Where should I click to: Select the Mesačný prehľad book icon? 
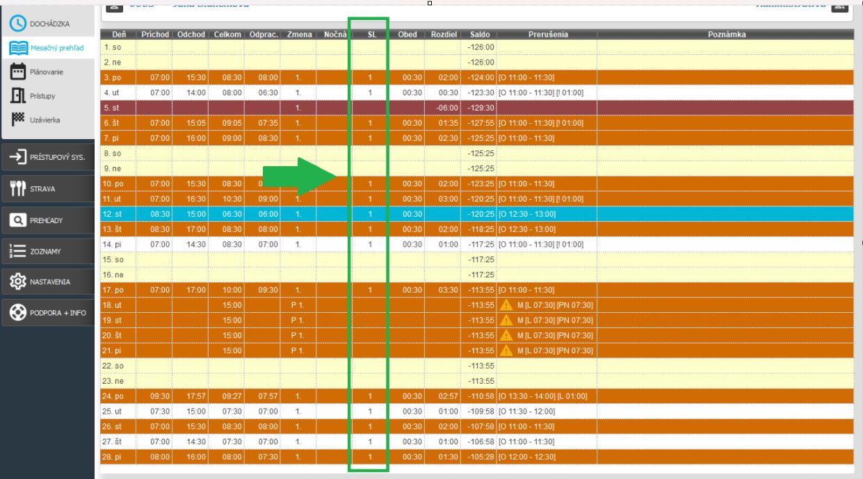18,48
